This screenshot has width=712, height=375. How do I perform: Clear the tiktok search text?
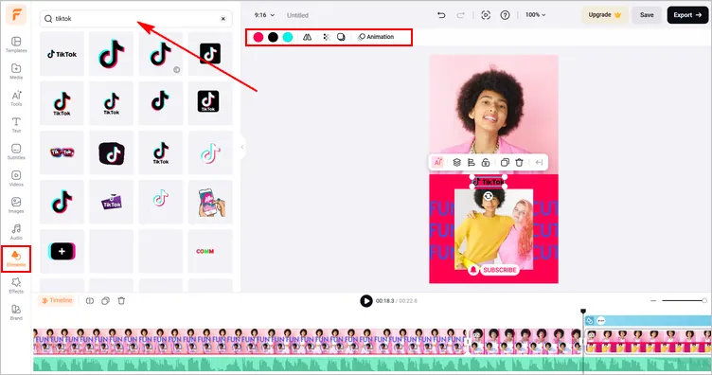coord(222,19)
